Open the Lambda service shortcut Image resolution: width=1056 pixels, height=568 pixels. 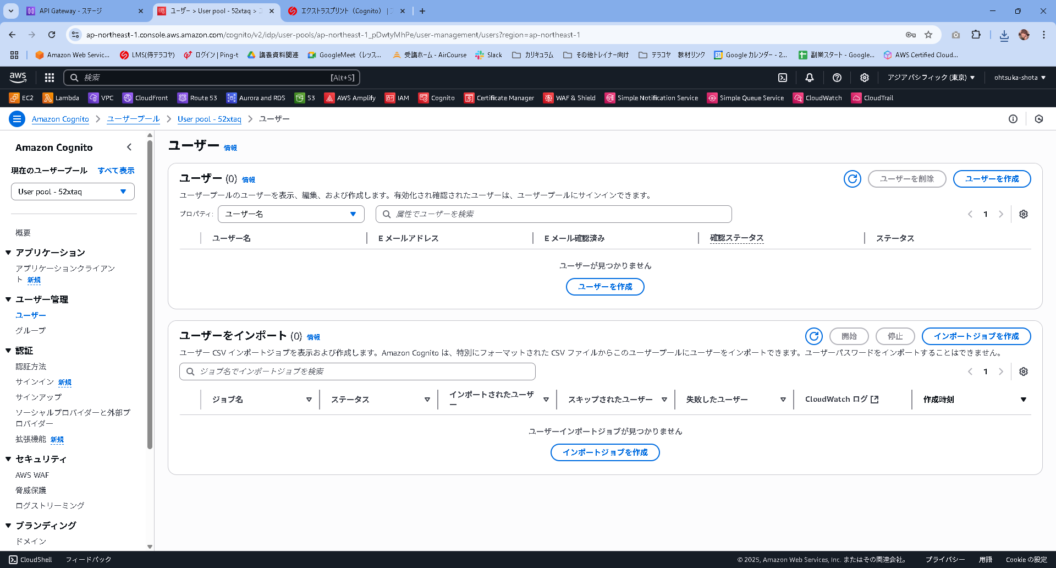[61, 97]
